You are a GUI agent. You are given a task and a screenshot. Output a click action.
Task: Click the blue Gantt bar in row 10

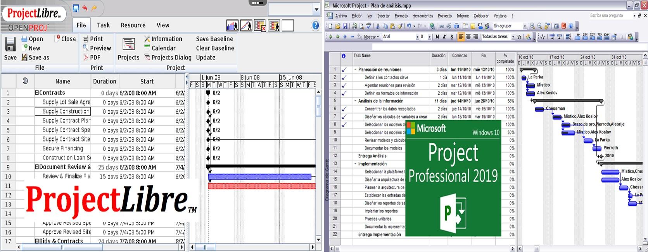259,177
